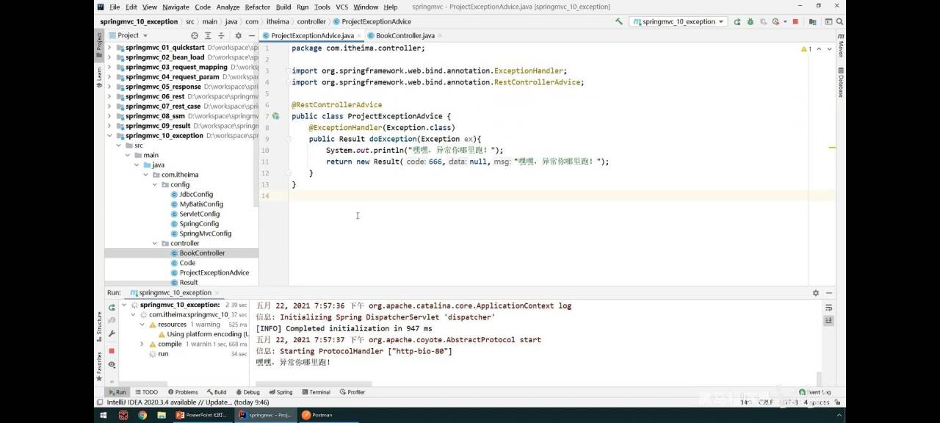Open the Tools menu
Viewport: 940px width, 423px height.
[x=322, y=7]
